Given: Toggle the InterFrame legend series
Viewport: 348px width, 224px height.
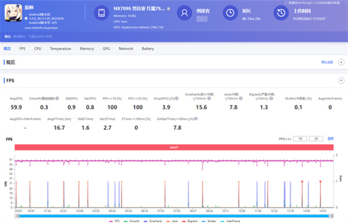Looking at the screenshot, I should [x=230, y=221].
